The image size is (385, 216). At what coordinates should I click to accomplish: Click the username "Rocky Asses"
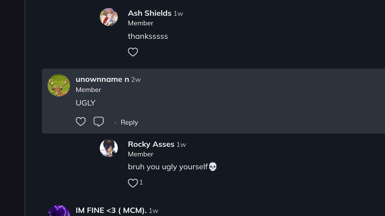tap(151, 144)
